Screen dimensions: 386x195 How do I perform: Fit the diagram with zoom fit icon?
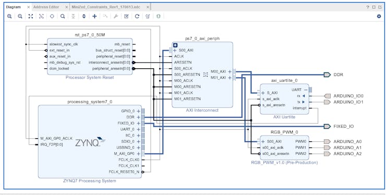pos(31,16)
